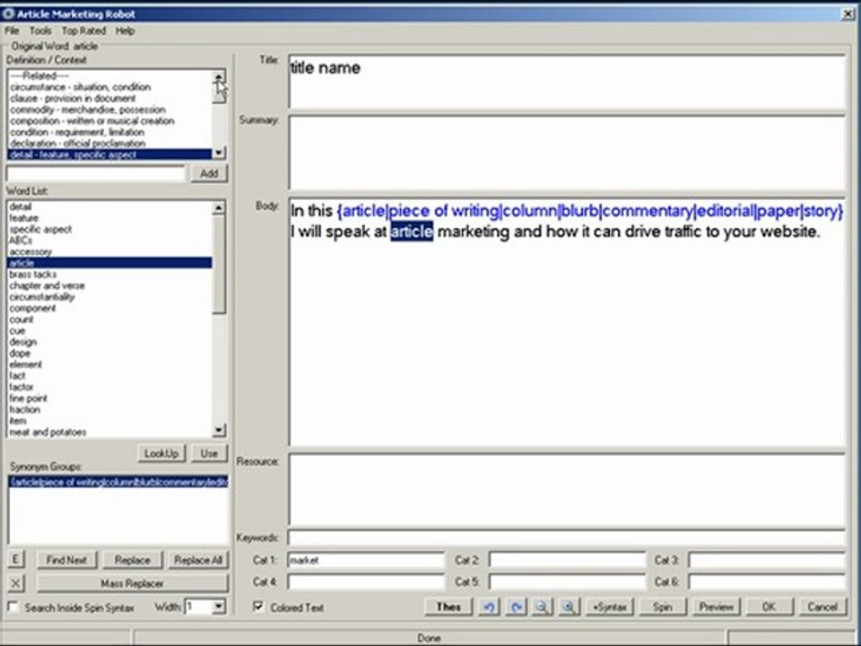
Task: Click Word List scroll down arrow
Action: [x=219, y=430]
